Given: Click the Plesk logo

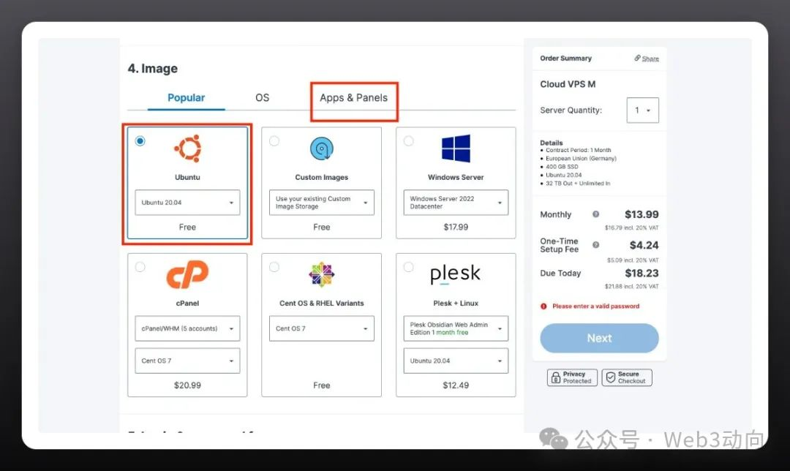Looking at the screenshot, I should tap(456, 275).
